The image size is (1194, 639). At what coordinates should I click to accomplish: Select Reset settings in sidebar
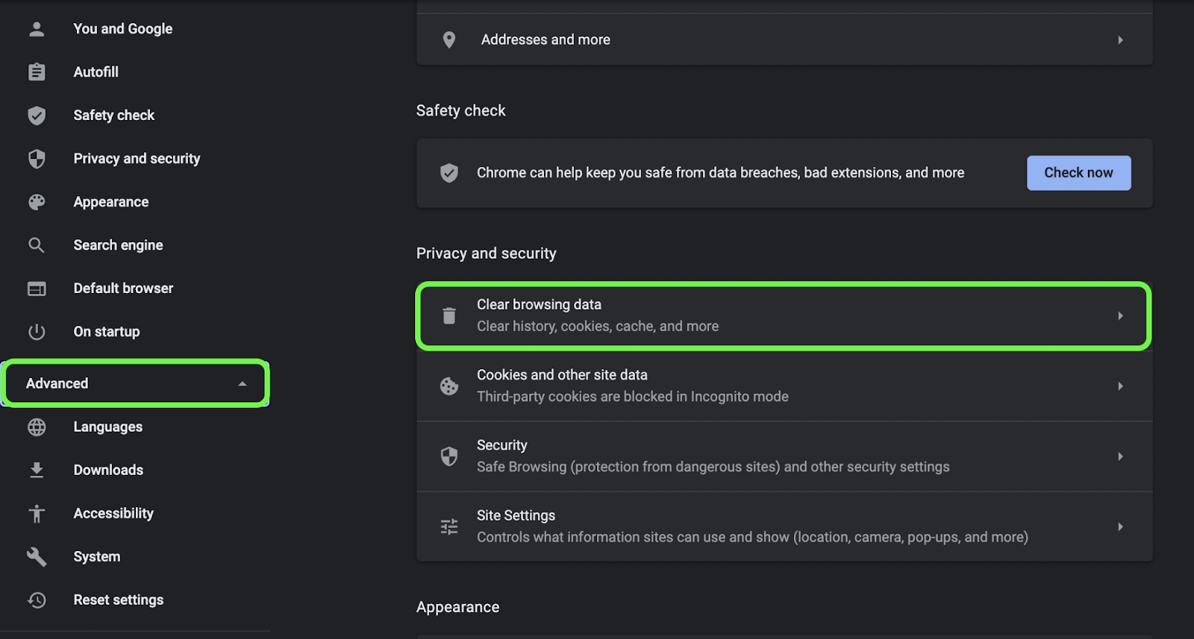pyautogui.click(x=118, y=600)
